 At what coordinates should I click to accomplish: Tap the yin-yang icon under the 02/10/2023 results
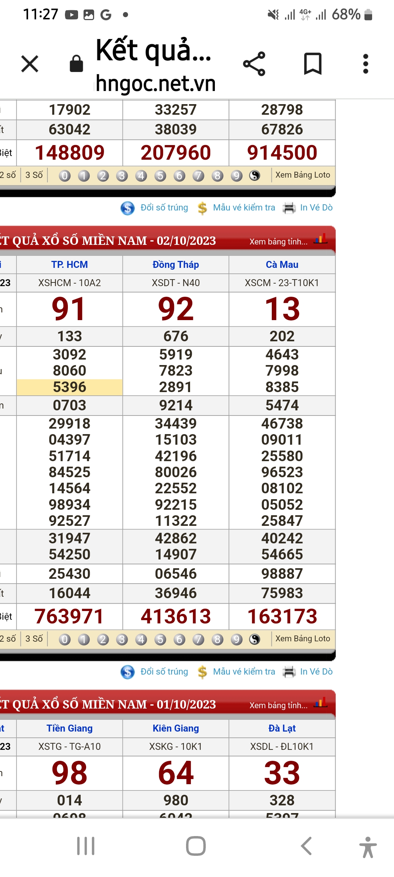255,639
